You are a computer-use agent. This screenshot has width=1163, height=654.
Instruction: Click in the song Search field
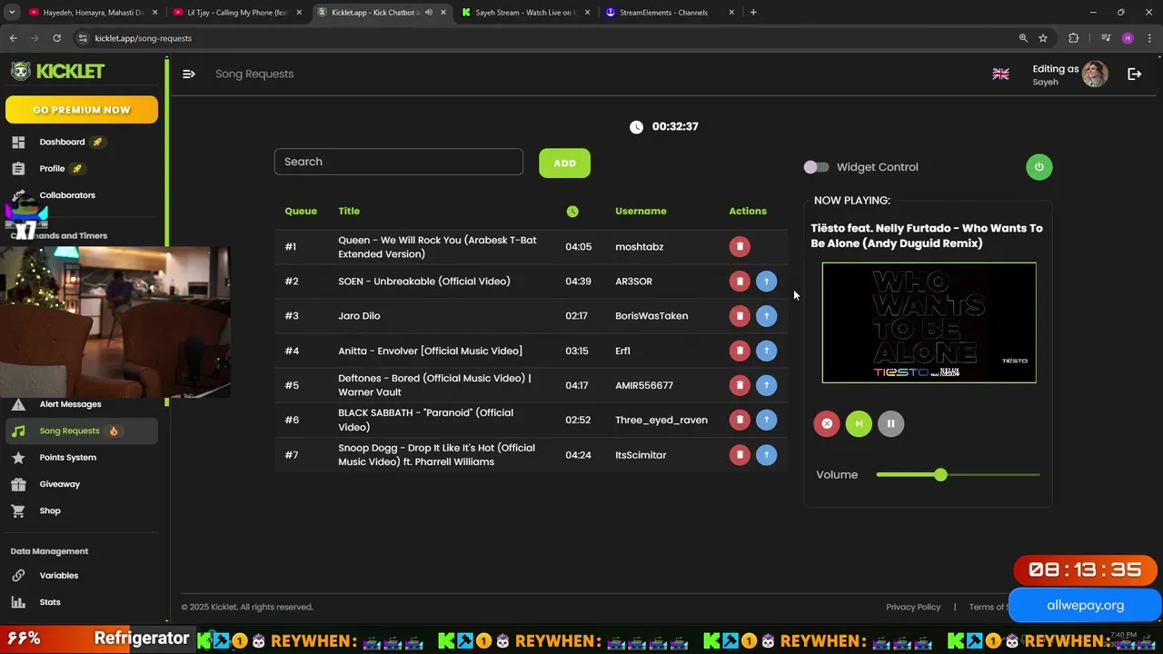399,162
